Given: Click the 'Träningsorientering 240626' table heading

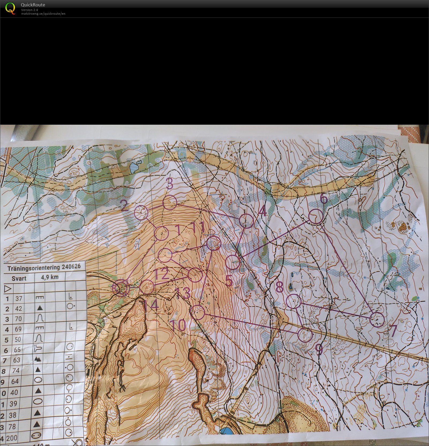Looking at the screenshot, I should (44, 268).
